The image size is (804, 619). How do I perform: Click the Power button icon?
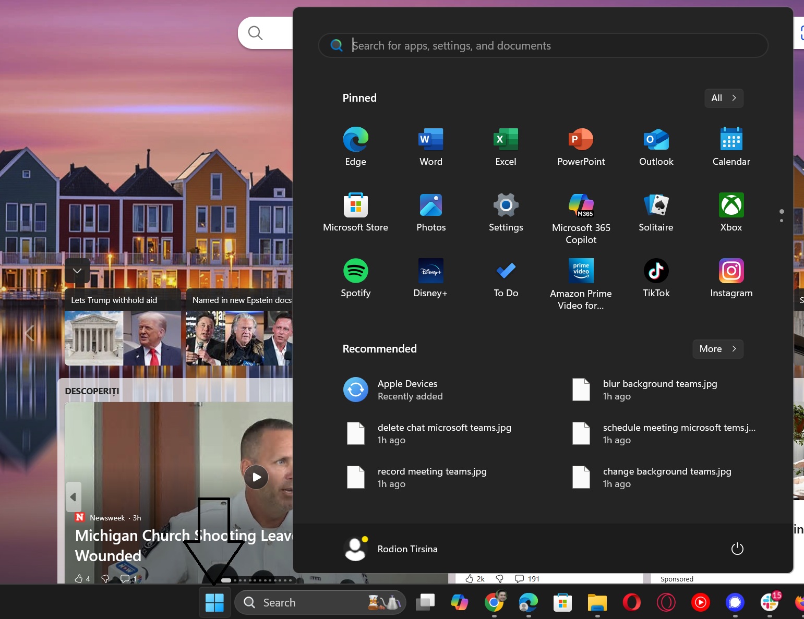[x=737, y=549]
